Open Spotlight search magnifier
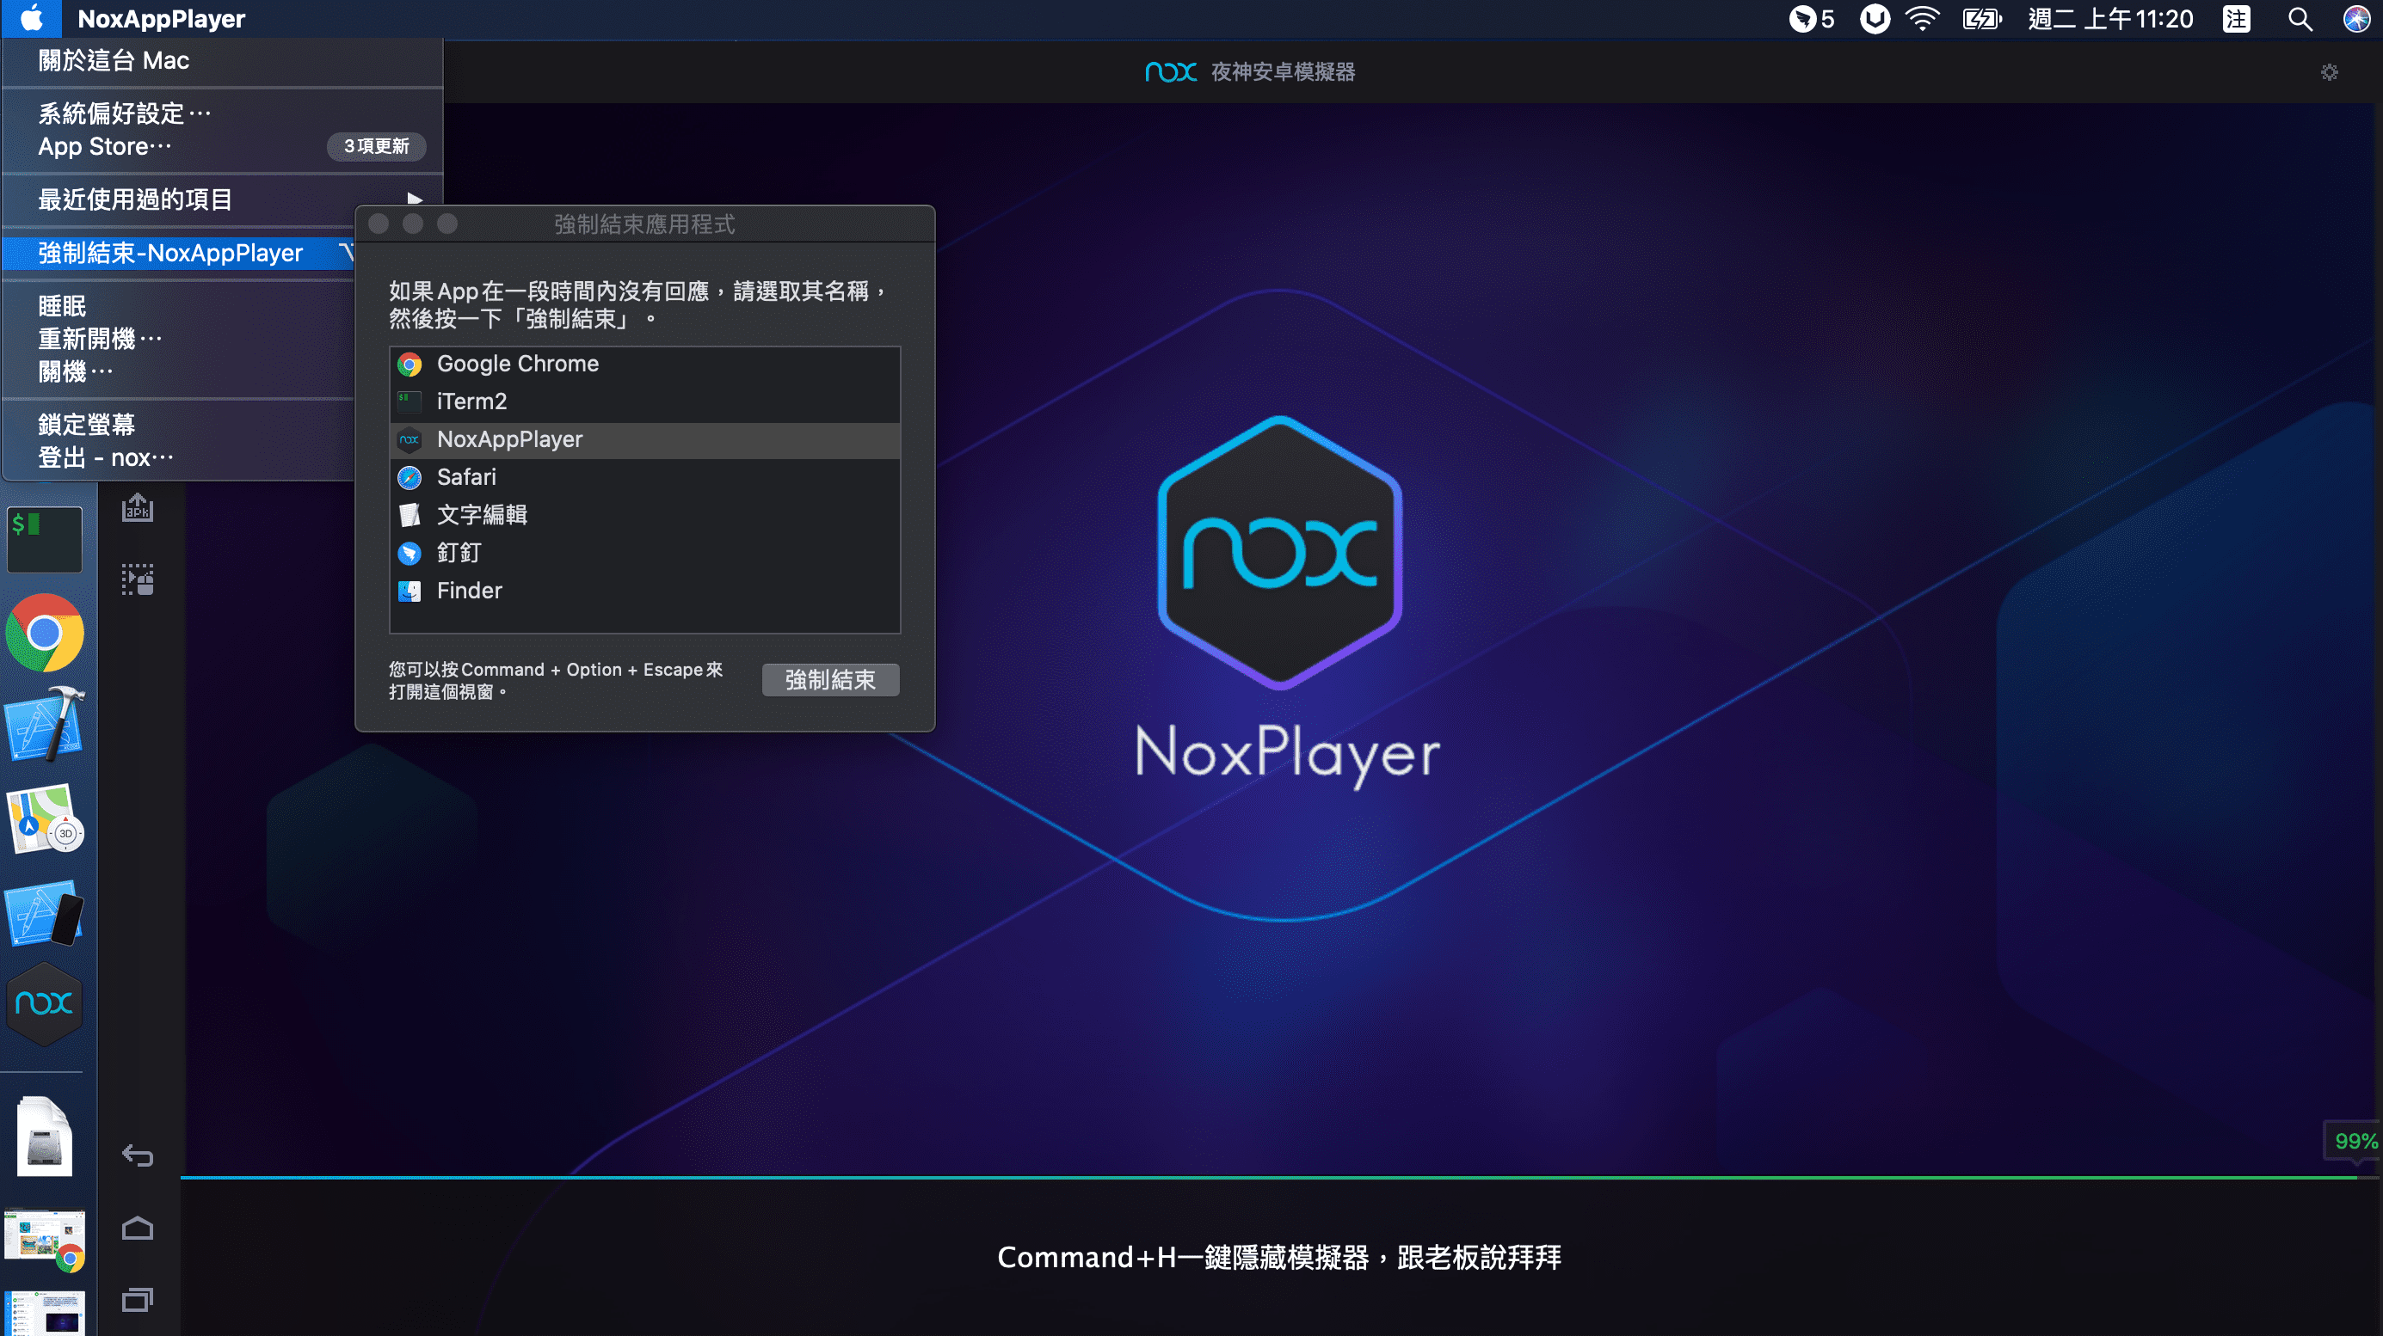Viewport: 2383px width, 1336px height. [2300, 19]
